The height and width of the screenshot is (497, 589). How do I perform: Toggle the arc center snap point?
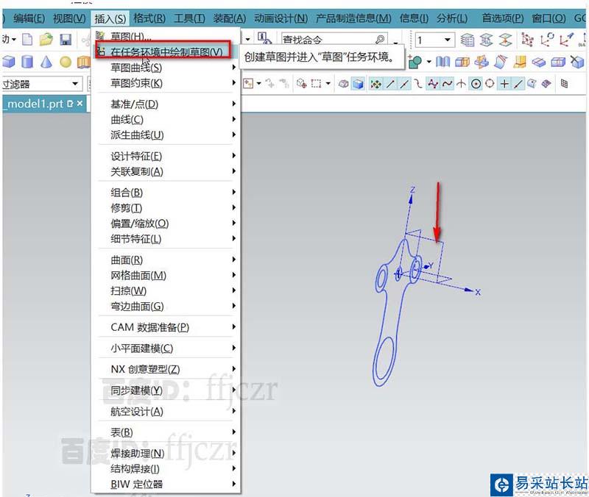[x=476, y=85]
